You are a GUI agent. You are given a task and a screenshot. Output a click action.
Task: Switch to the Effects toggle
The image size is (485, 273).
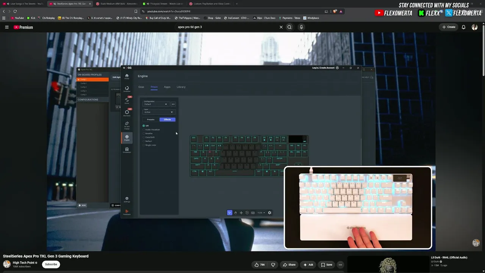coord(167,119)
